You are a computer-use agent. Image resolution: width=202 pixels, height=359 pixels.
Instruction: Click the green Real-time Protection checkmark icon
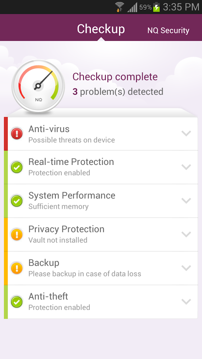17,167
